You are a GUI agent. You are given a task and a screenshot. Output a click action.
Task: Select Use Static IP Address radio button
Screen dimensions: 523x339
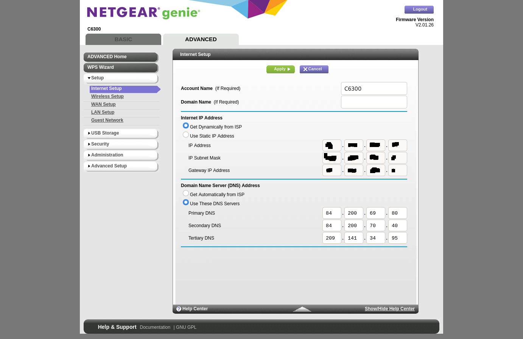[x=186, y=135]
